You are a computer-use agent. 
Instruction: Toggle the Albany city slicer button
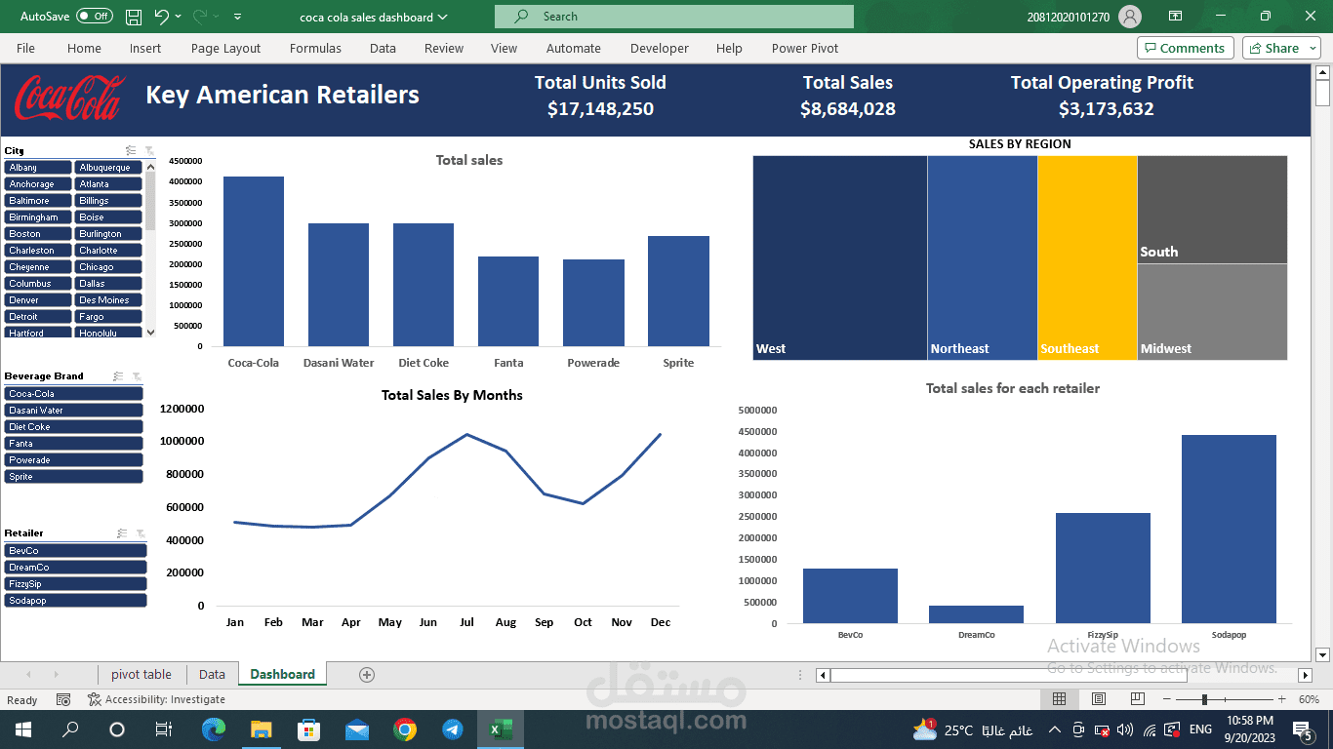pos(38,168)
